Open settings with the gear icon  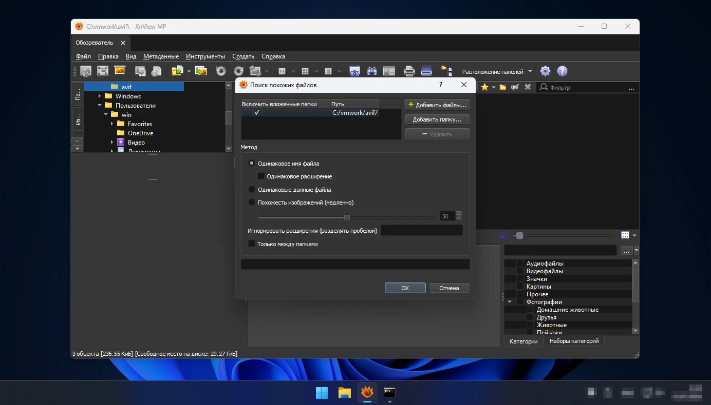pos(545,71)
